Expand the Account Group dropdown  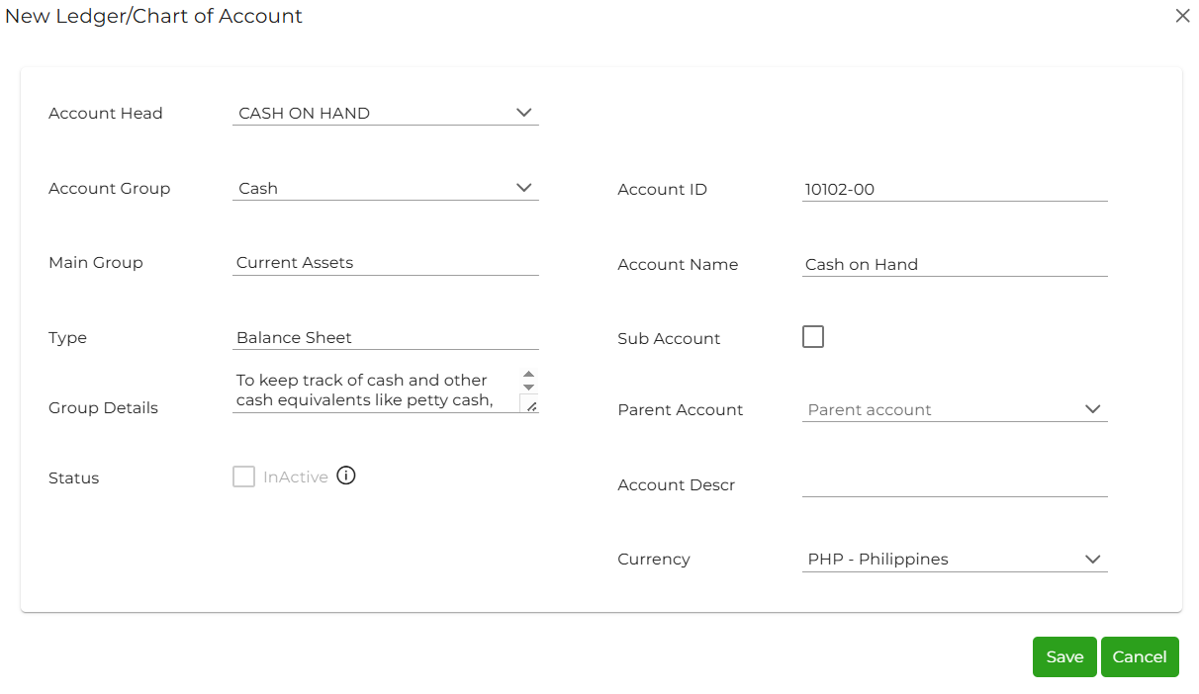click(x=385, y=188)
